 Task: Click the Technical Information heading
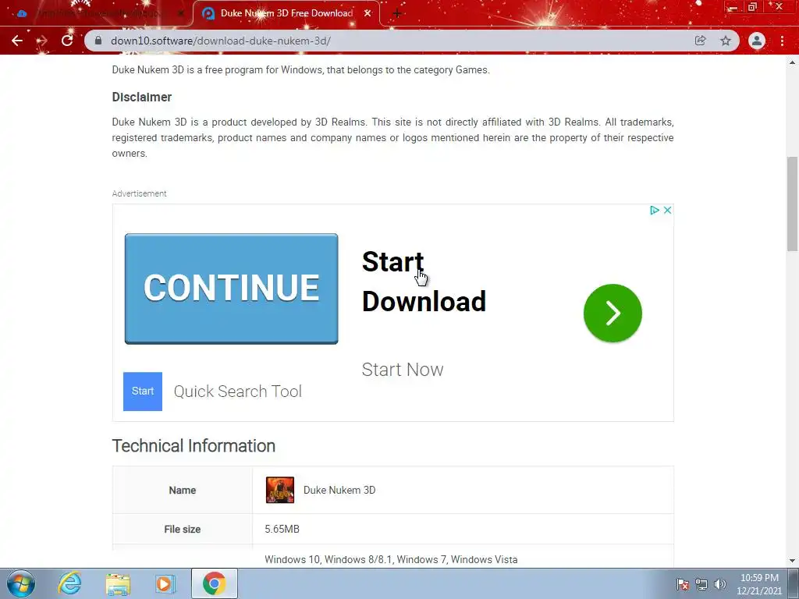(194, 445)
